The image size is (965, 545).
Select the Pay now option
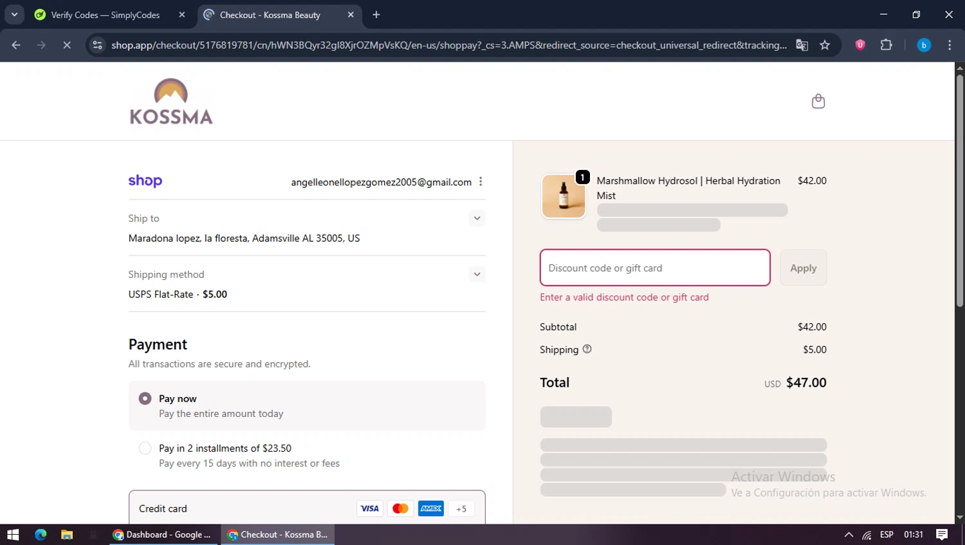(307, 406)
